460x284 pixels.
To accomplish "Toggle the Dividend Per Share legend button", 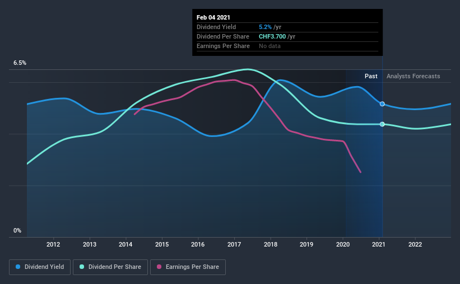I will (x=110, y=267).
